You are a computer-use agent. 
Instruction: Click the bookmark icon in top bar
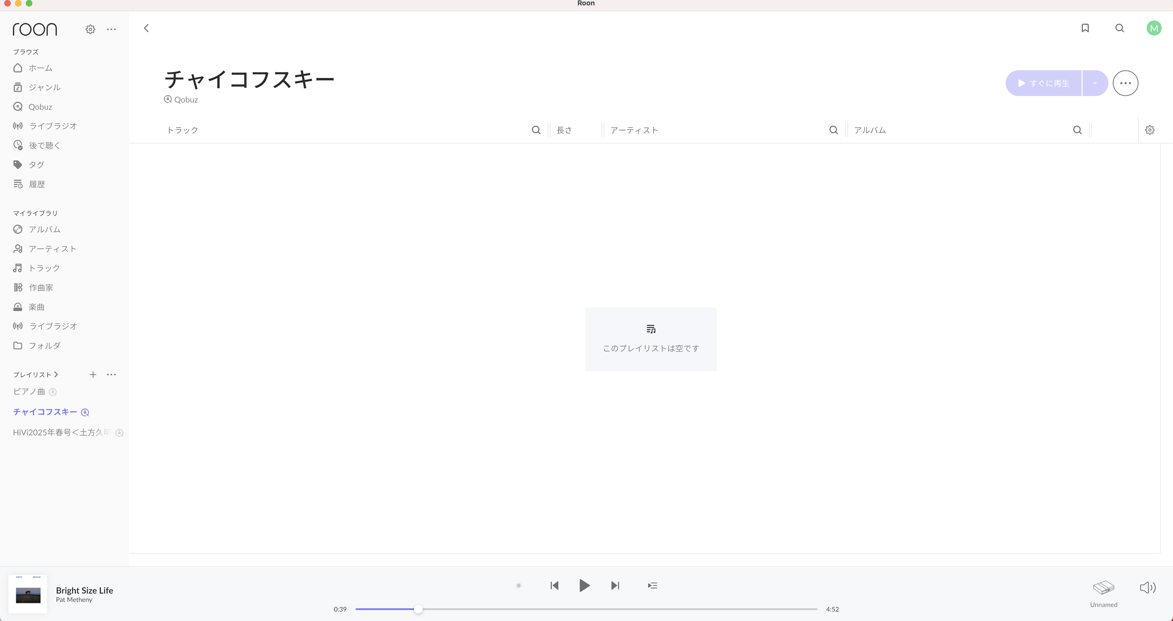(x=1085, y=28)
